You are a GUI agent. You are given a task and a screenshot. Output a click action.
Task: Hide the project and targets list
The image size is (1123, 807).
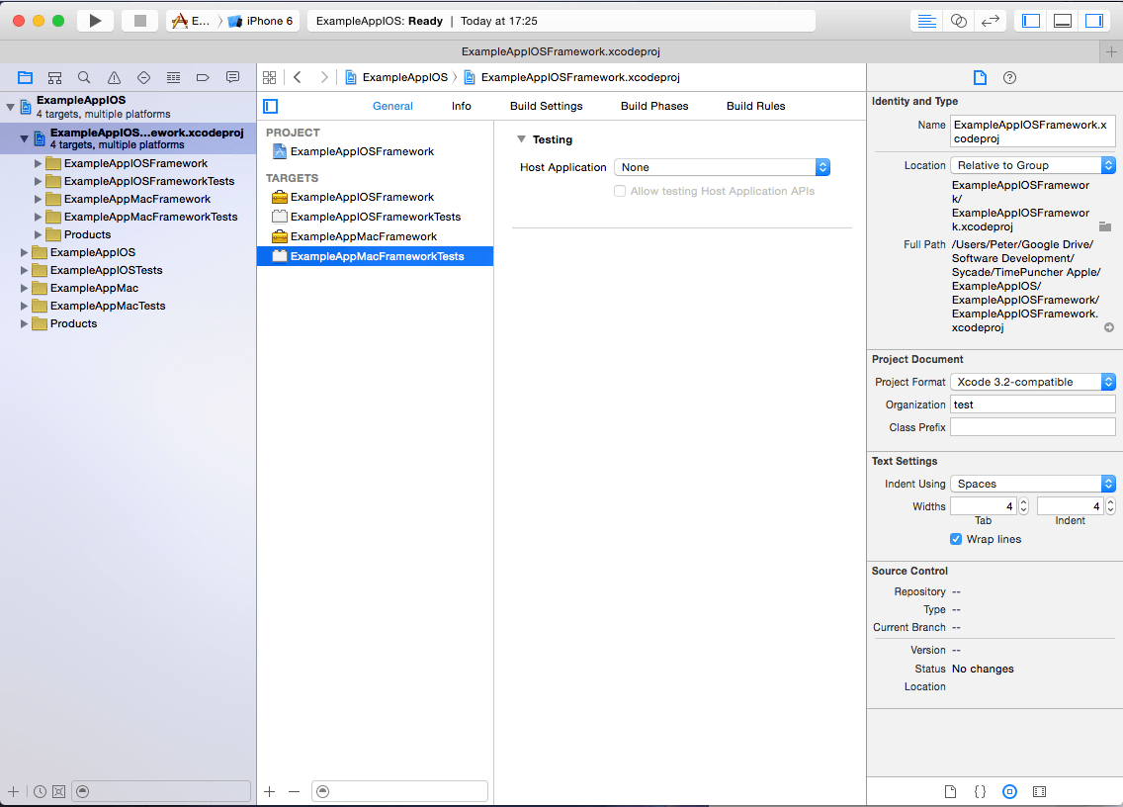270,106
